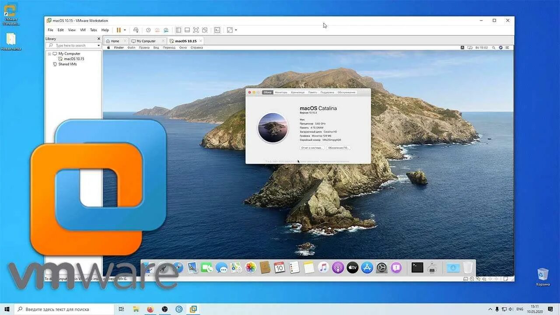
Task: Enter full screen mode icon
Action: click(196, 30)
